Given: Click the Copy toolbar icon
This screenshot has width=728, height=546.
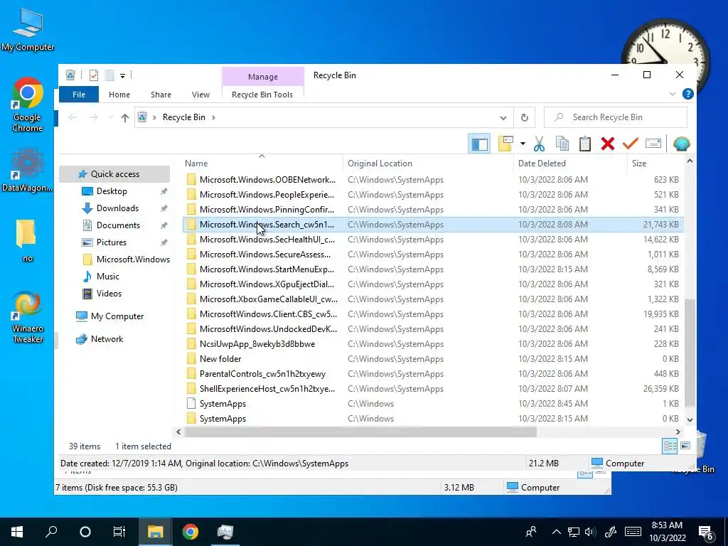Looking at the screenshot, I should [x=562, y=144].
